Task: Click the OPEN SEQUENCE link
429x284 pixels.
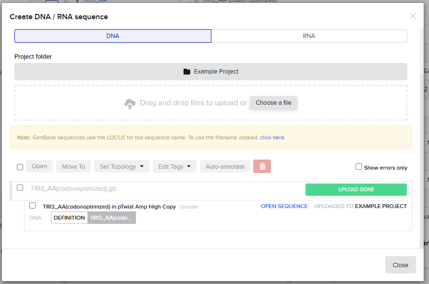Action: point(284,206)
